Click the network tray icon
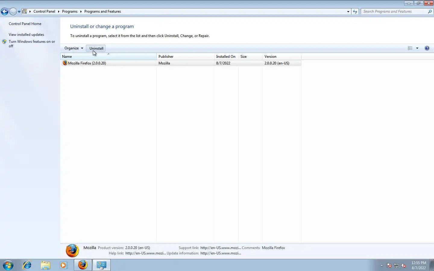434x271 pixels. (396, 266)
